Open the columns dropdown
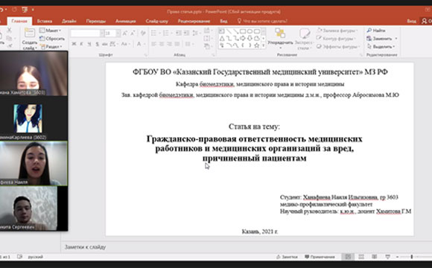Image resolution: width=432 pixels, height=268 pixels. [x=188, y=44]
